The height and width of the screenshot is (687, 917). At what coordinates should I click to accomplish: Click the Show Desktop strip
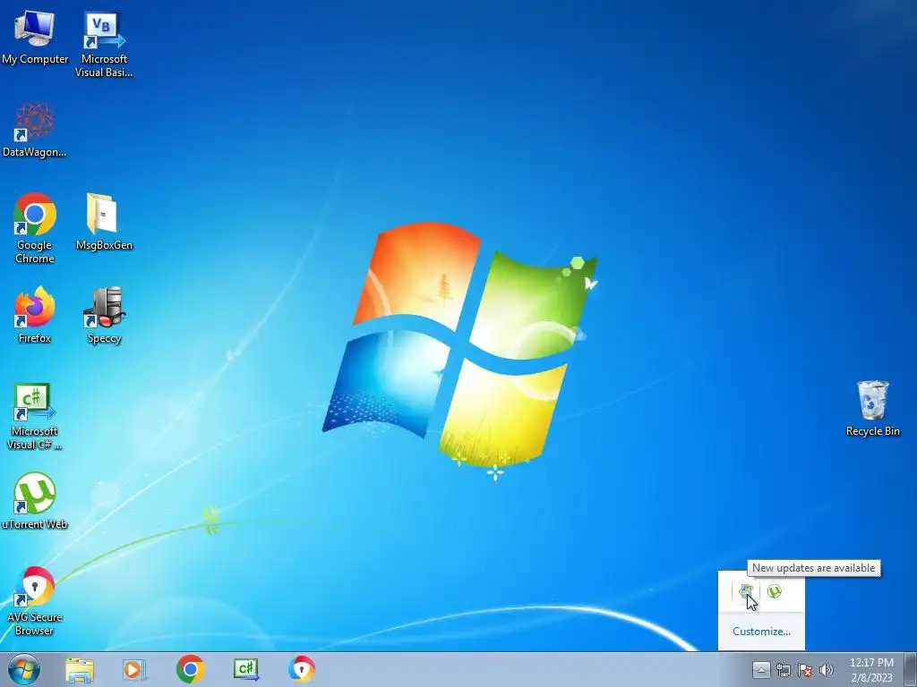click(x=910, y=669)
